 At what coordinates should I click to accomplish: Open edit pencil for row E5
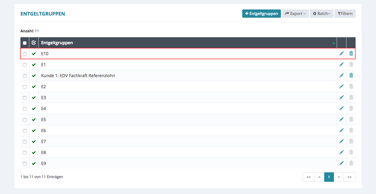342,119
